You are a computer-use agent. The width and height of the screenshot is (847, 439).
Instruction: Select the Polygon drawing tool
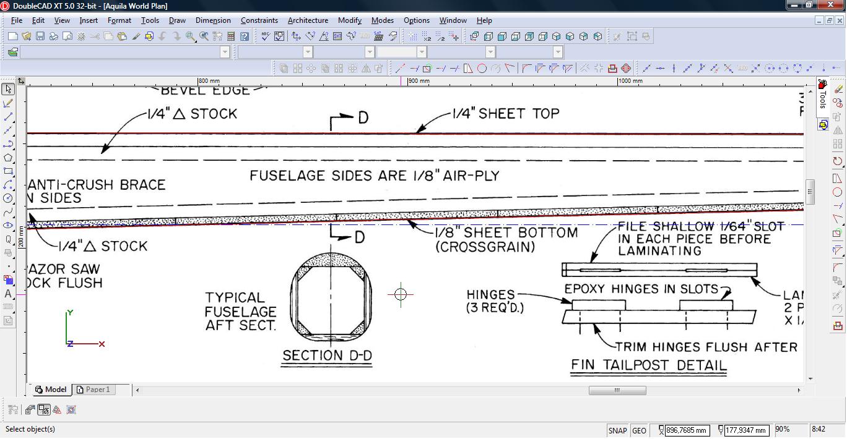pyautogui.click(x=8, y=158)
